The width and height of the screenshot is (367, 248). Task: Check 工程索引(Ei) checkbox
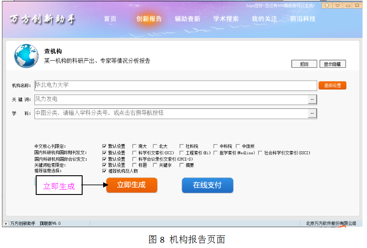[181, 153]
